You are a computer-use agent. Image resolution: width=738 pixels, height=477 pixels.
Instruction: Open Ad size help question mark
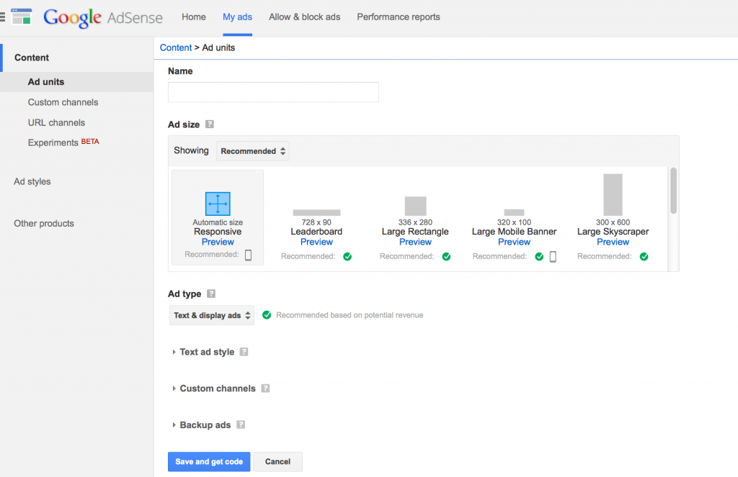click(210, 124)
